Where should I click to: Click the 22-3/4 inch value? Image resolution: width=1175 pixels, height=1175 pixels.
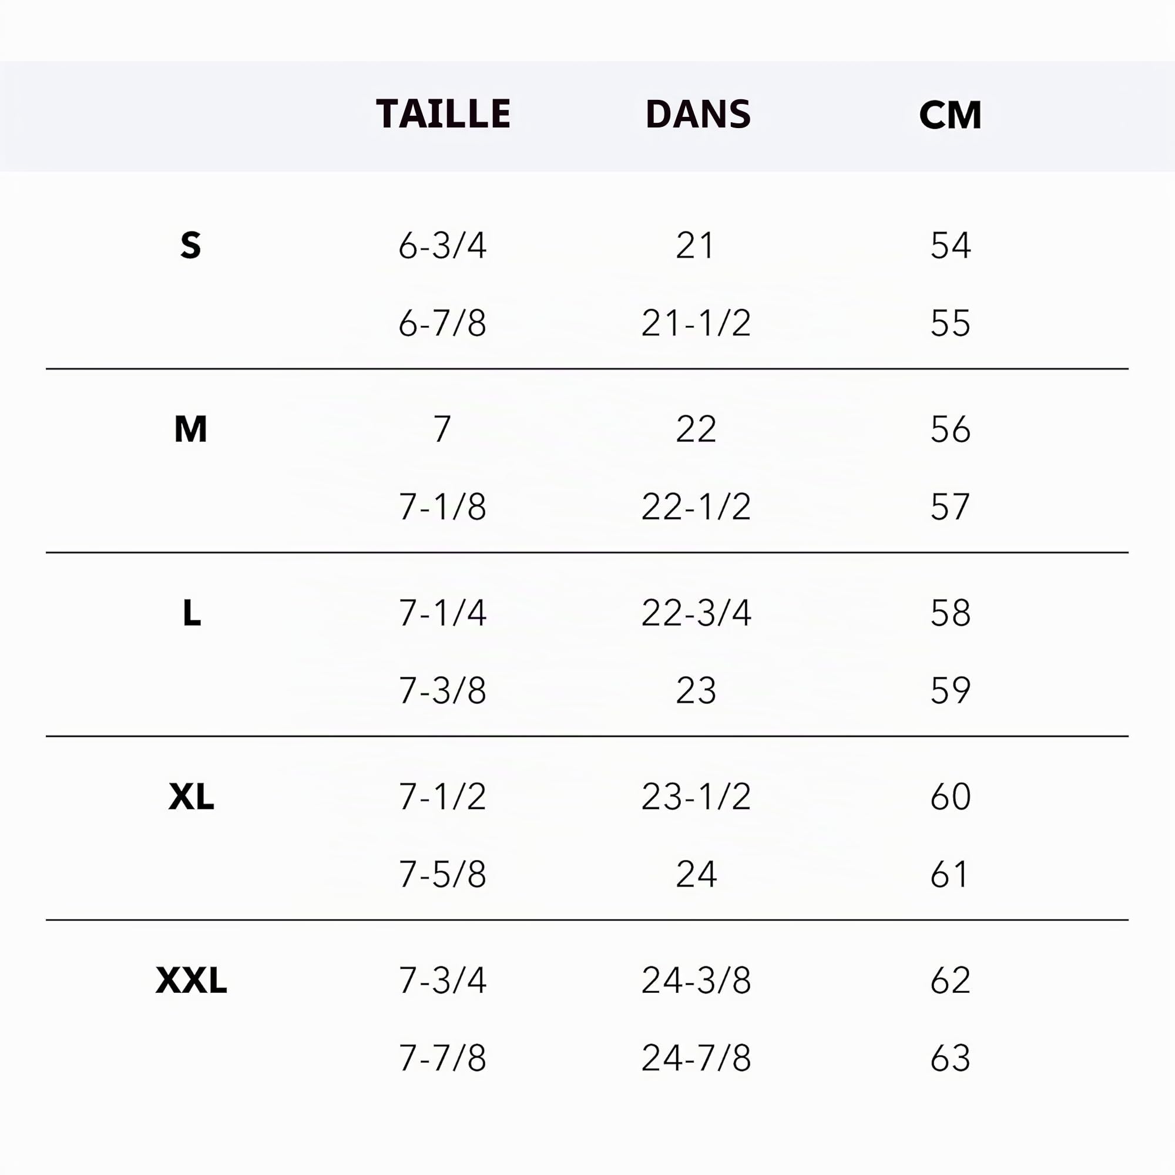point(696,612)
